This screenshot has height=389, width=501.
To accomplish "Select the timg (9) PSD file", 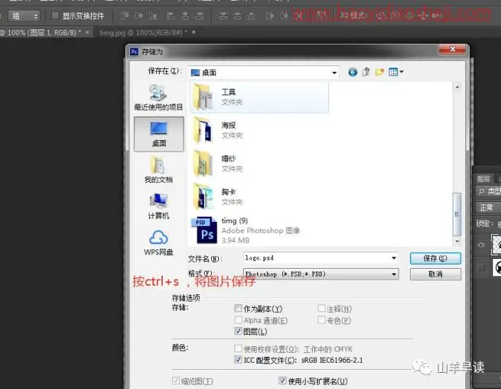I will (x=259, y=230).
